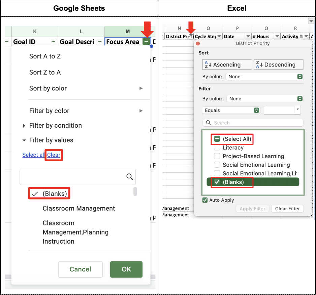
Task: Click the Select all link
Action: point(33,155)
